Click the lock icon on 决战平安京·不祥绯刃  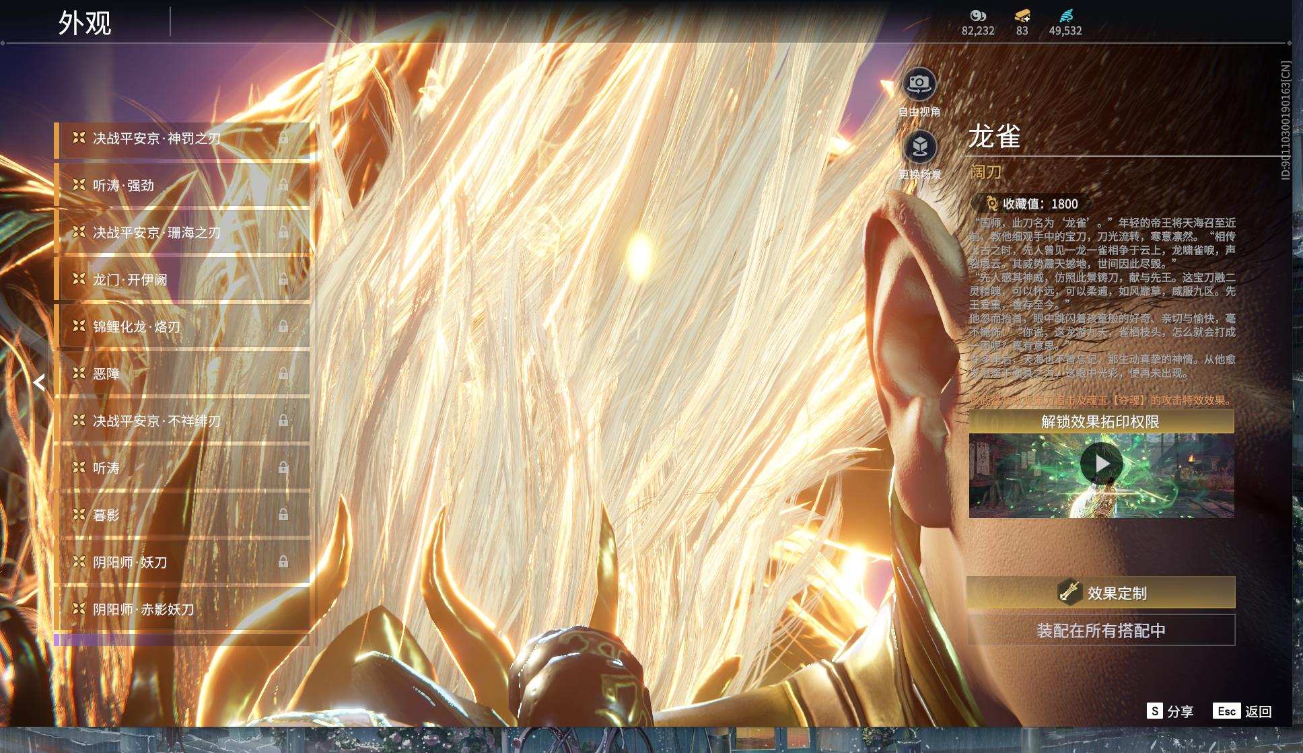click(x=283, y=421)
